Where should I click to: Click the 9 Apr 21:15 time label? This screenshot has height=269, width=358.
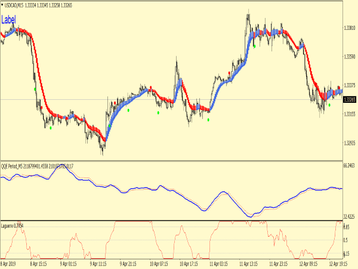coord(128,264)
